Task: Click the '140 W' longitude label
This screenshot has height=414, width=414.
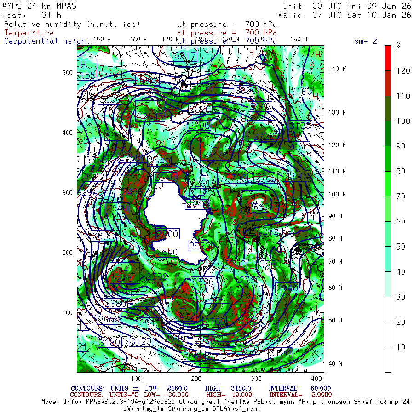Action: tap(337, 69)
